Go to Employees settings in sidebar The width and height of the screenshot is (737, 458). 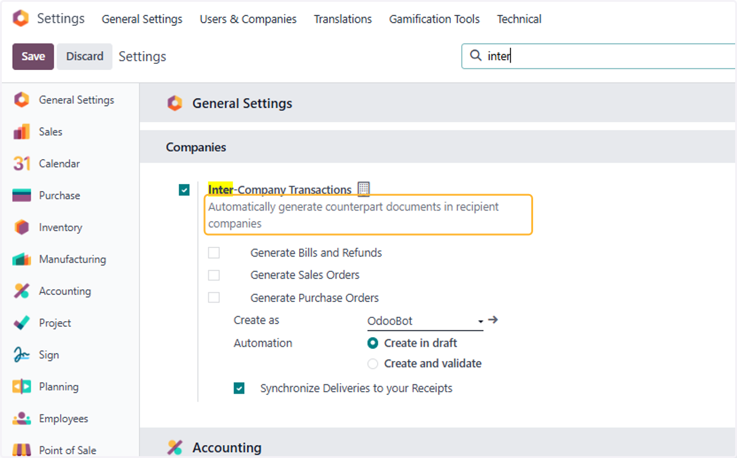[x=63, y=419]
